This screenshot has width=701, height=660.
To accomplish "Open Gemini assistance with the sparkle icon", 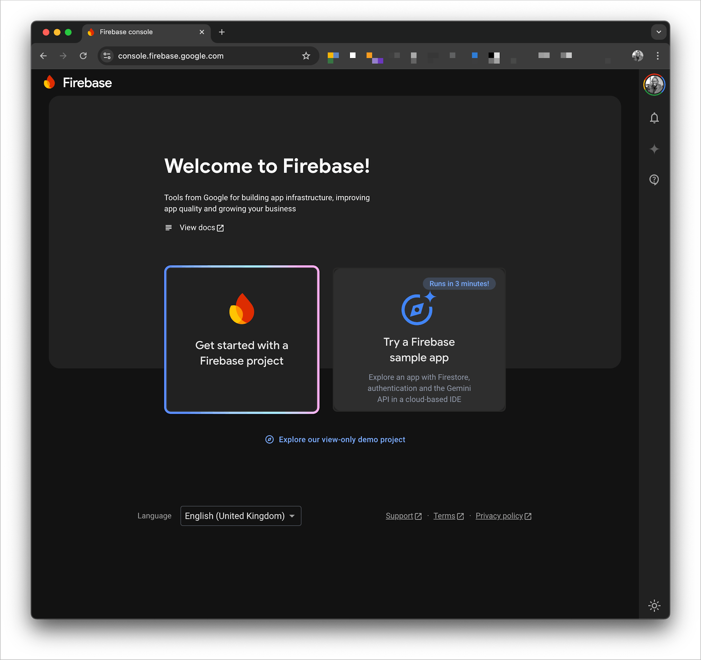I will [654, 149].
